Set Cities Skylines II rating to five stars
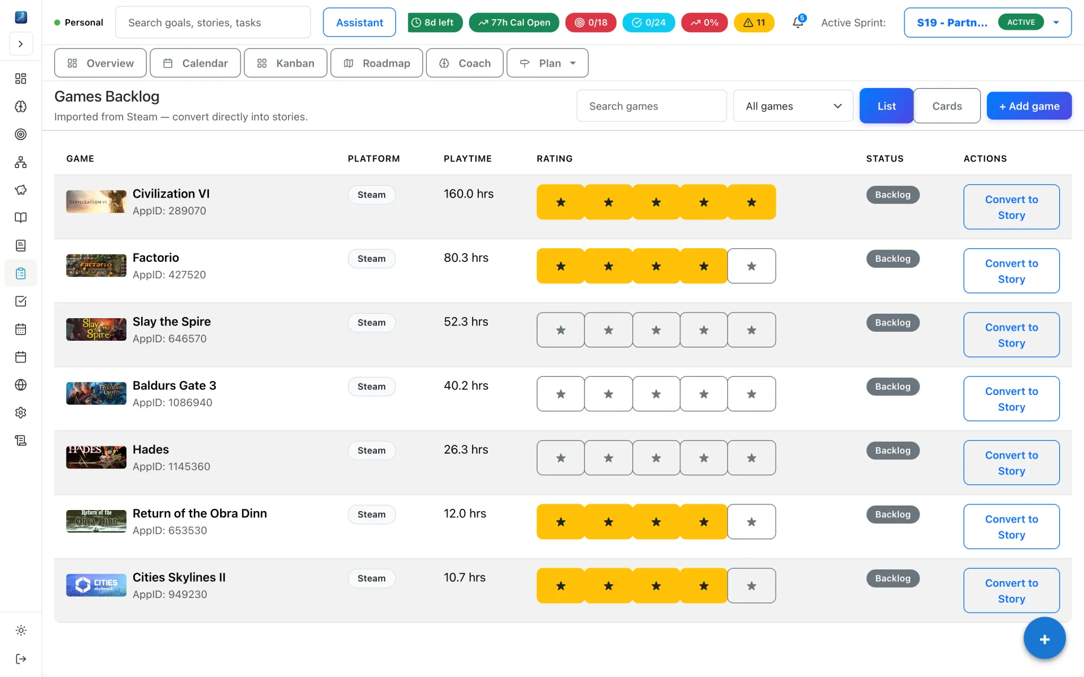 point(751,586)
